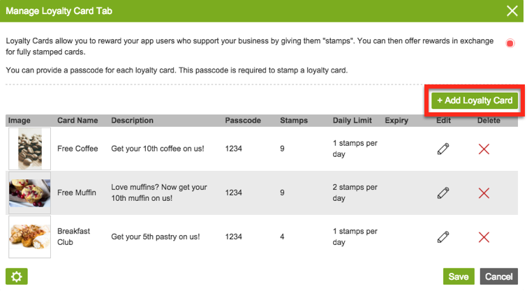Open the Free Muffin card image thumbnail
The image size is (527, 293).
point(29,193)
